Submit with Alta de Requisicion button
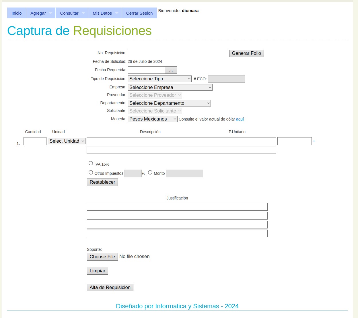Viewport: 358px width, 318px height. pyautogui.click(x=110, y=288)
